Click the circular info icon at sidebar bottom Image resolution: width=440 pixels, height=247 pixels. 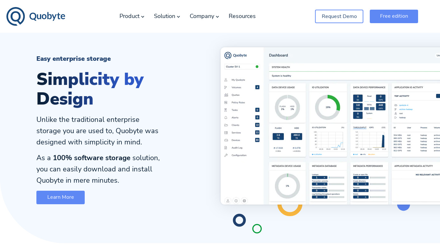pyautogui.click(x=236, y=201)
